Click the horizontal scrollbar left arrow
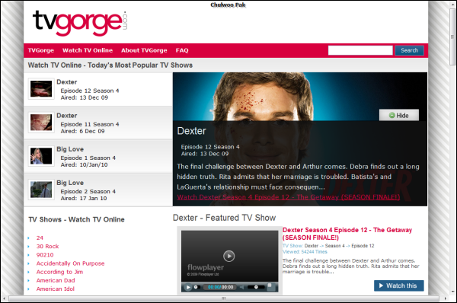Screen dimensions: 457x303 coord(4,298)
